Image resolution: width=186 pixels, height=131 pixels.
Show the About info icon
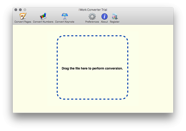tap(104, 16)
